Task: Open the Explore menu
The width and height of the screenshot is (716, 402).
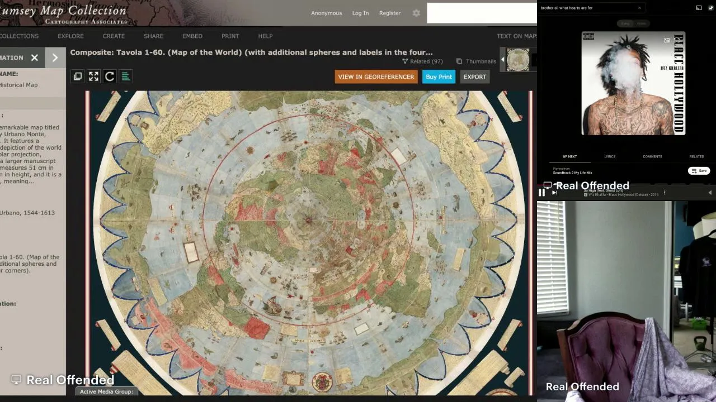Action: (70, 36)
